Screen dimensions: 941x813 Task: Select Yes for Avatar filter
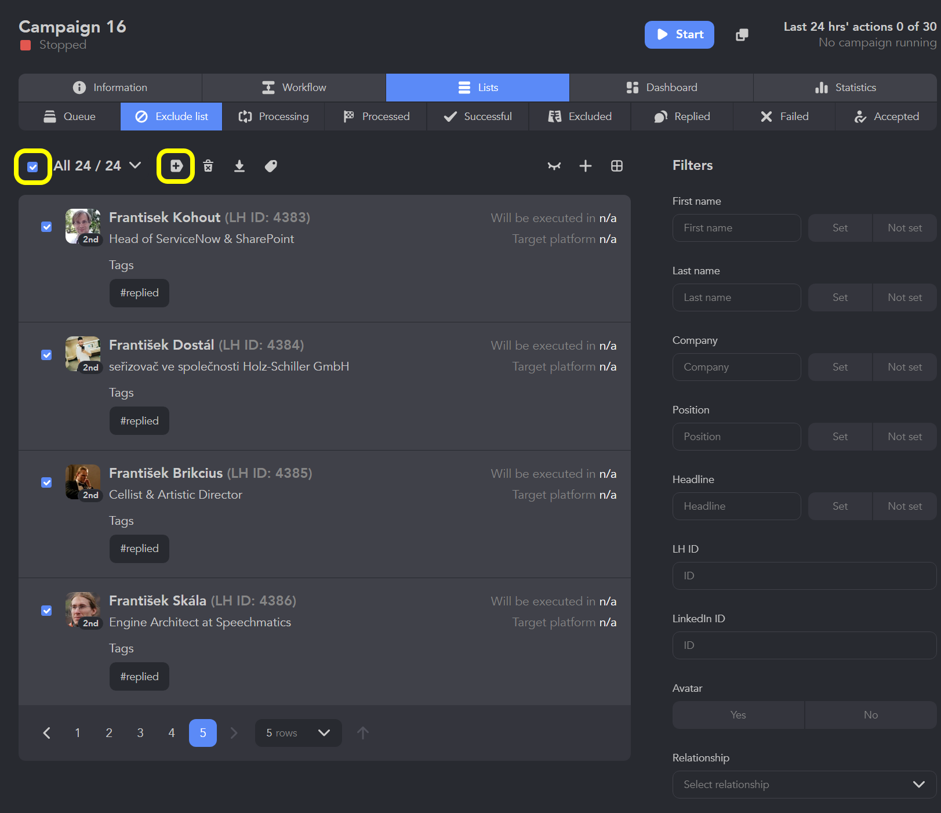[x=738, y=715]
